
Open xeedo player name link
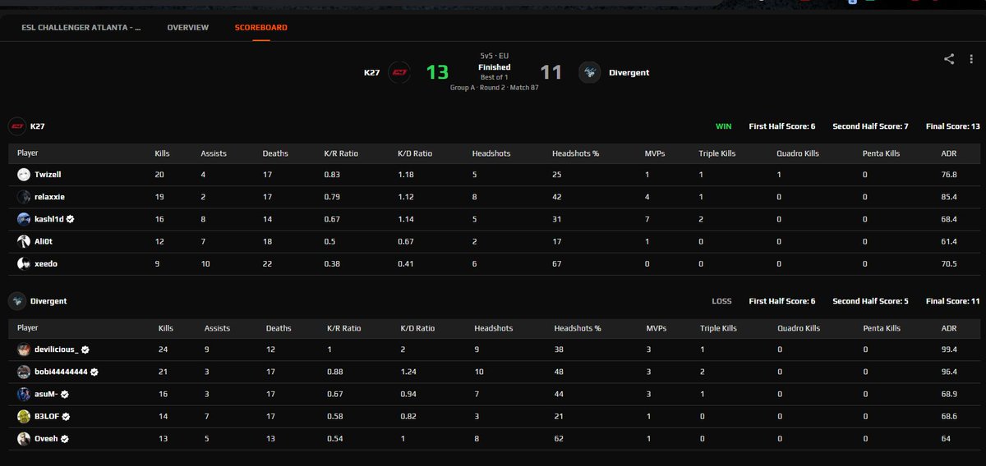point(46,263)
